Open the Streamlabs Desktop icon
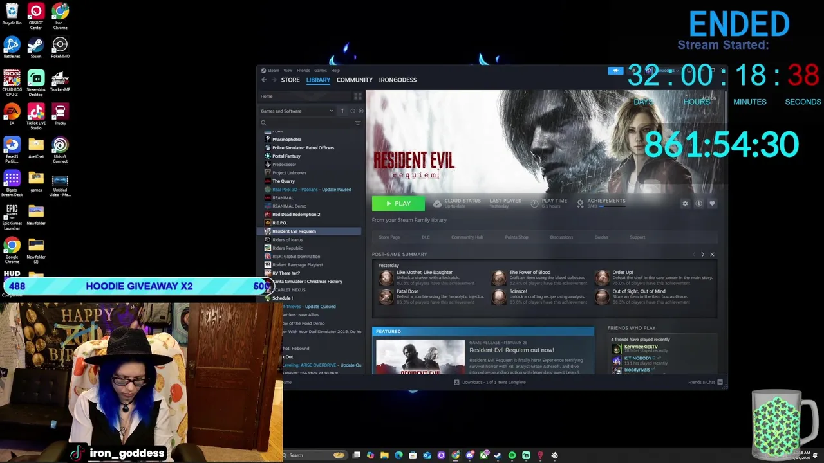This screenshot has height=463, width=824. click(36, 84)
